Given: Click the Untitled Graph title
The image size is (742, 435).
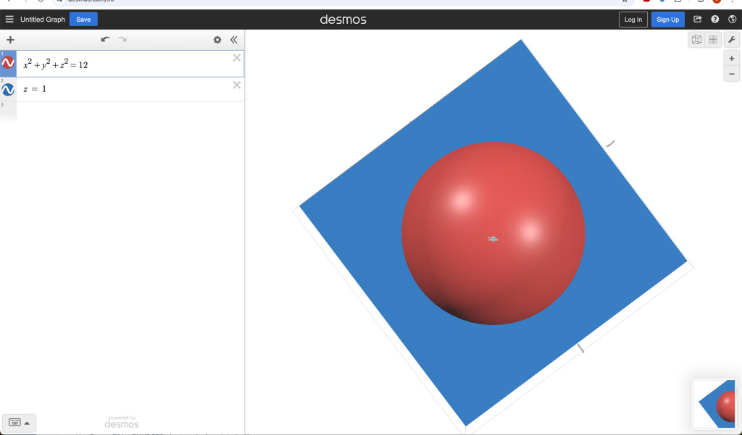Looking at the screenshot, I should coord(43,20).
